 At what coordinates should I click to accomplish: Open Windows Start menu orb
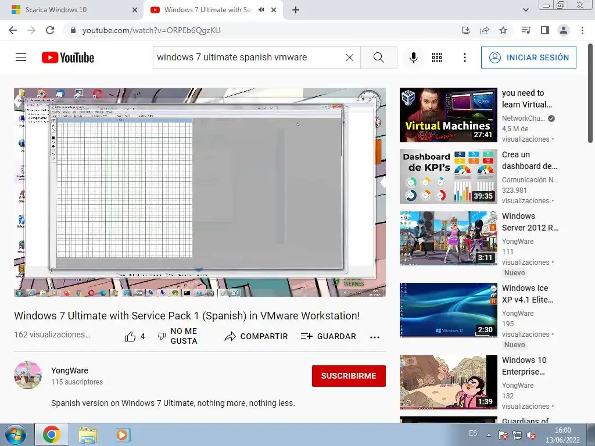[x=15, y=434]
